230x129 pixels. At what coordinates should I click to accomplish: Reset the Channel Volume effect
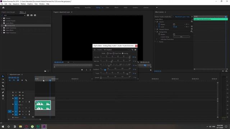point(192,29)
